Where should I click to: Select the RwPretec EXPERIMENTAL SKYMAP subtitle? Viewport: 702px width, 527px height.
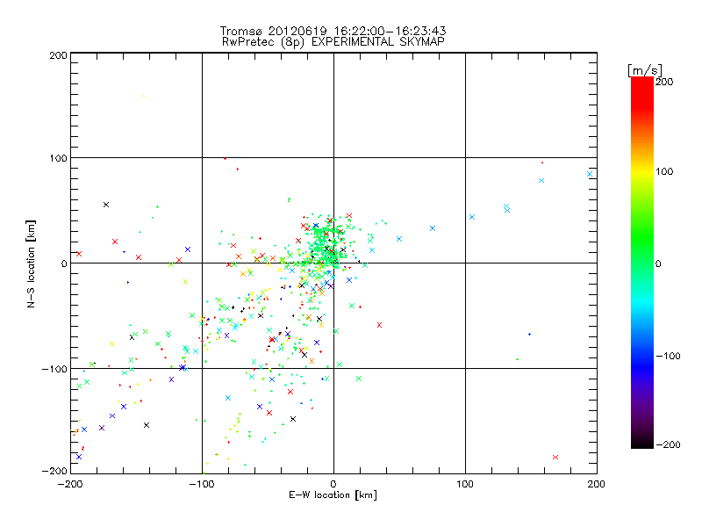coord(333,41)
